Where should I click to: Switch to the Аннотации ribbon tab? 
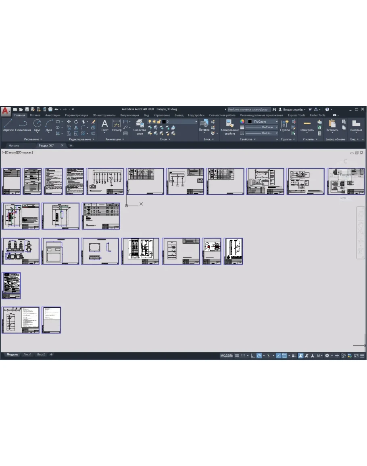pyautogui.click(x=52, y=115)
